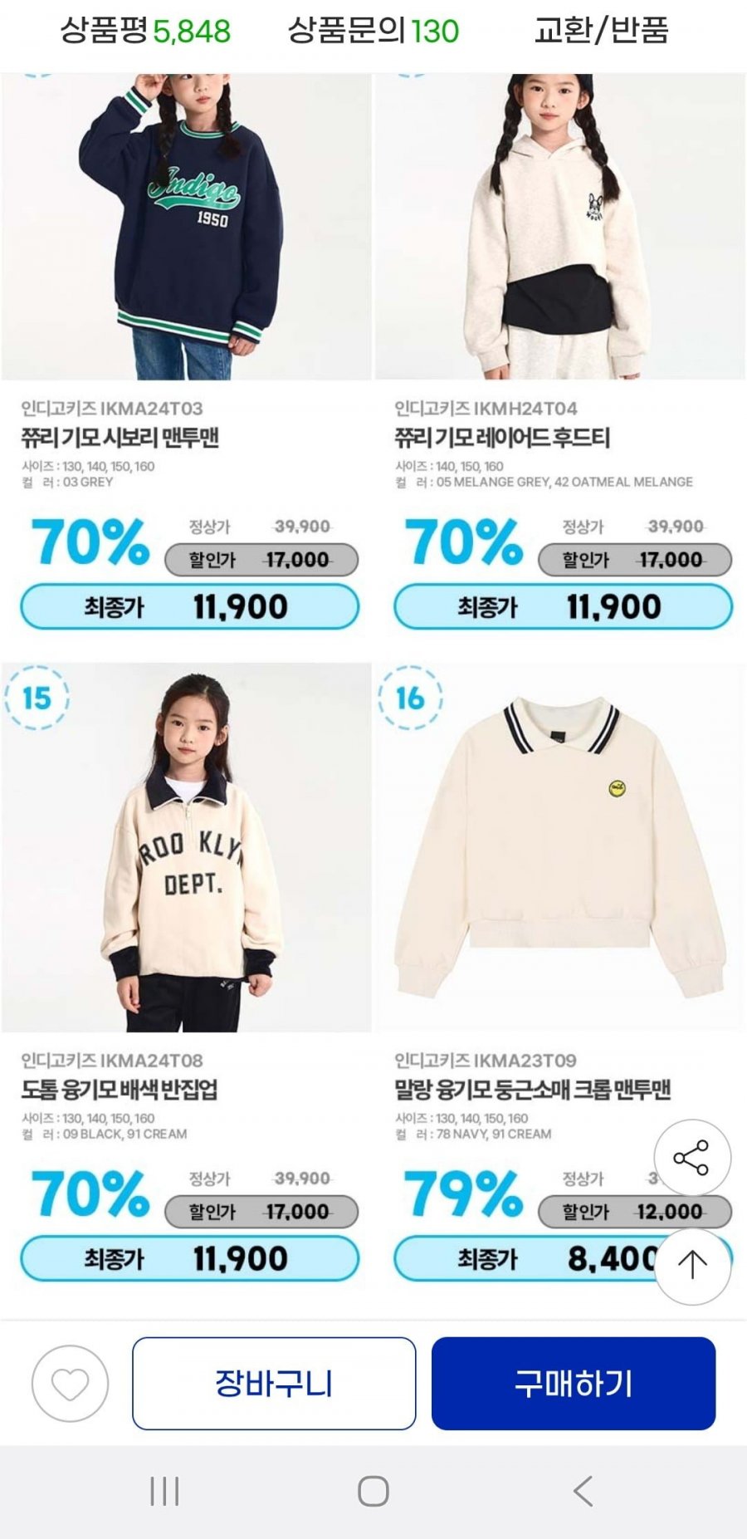Screen dimensions: 747x1539
Task: Open Brooklyn Dept half-zip image
Action: 186,847
